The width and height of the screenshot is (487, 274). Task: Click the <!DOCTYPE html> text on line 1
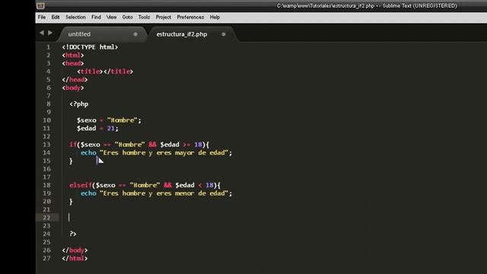tap(90, 47)
